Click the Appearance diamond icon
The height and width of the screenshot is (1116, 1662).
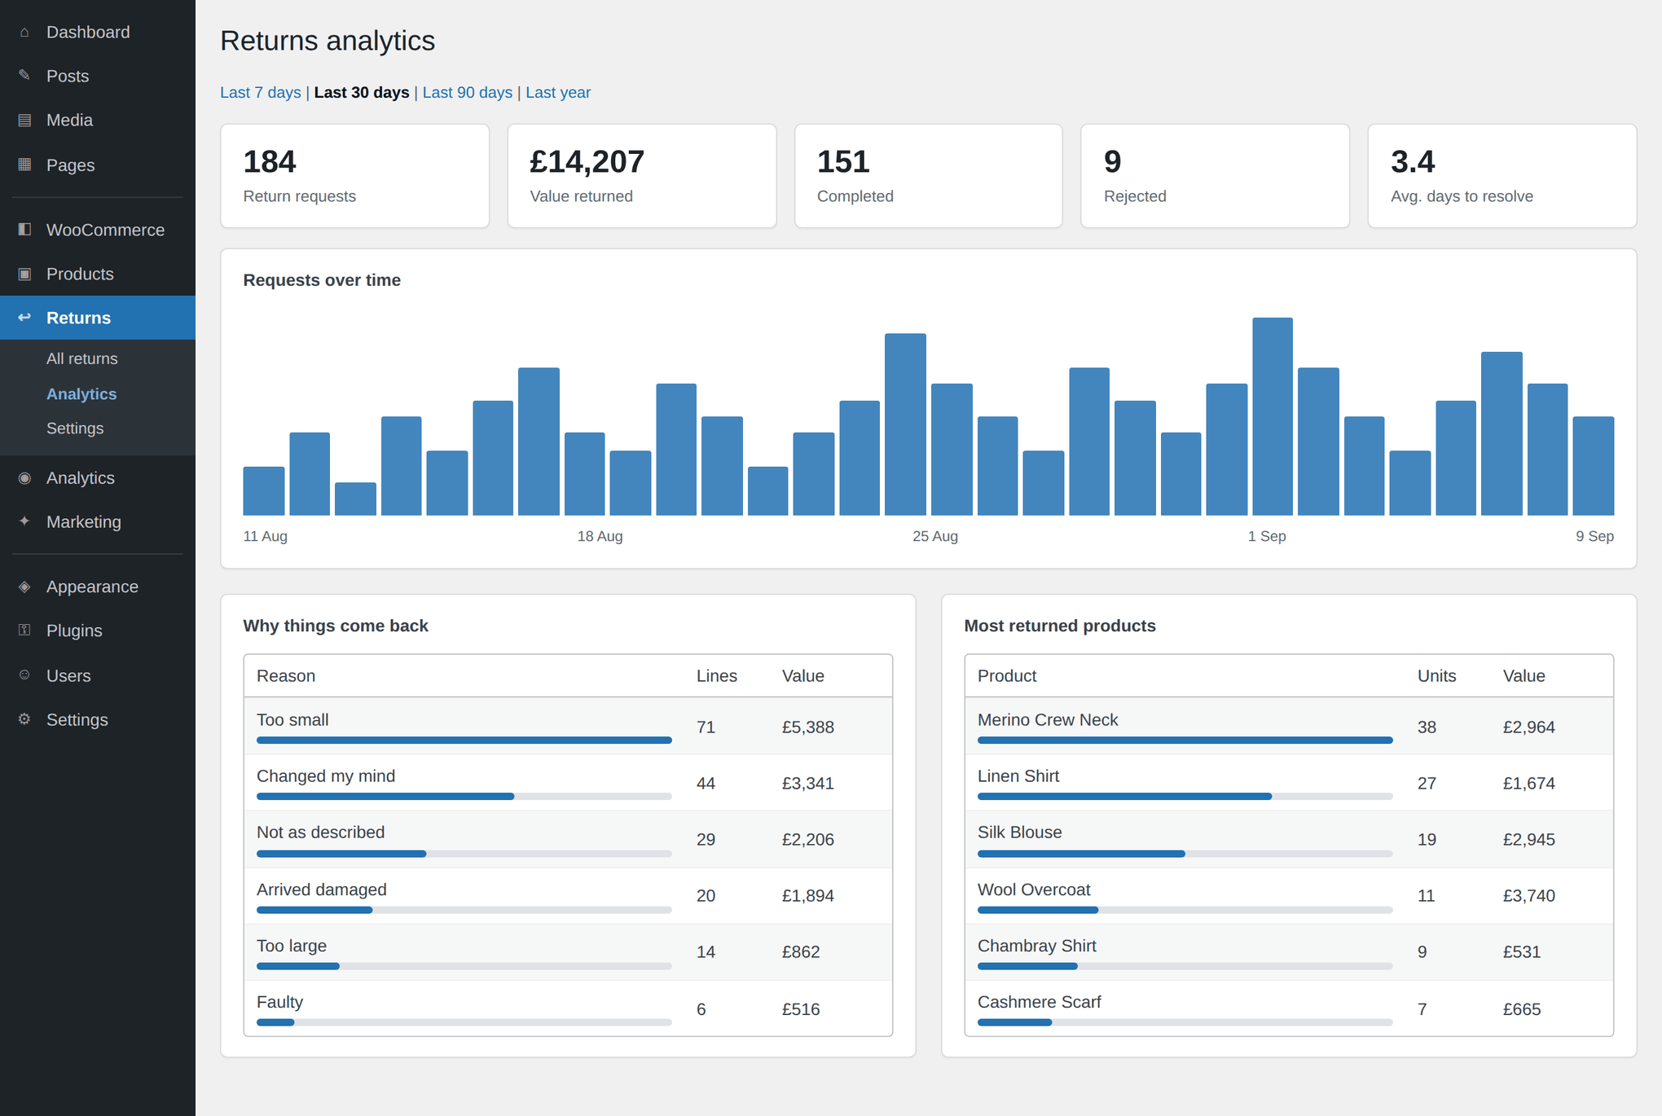pyautogui.click(x=24, y=587)
